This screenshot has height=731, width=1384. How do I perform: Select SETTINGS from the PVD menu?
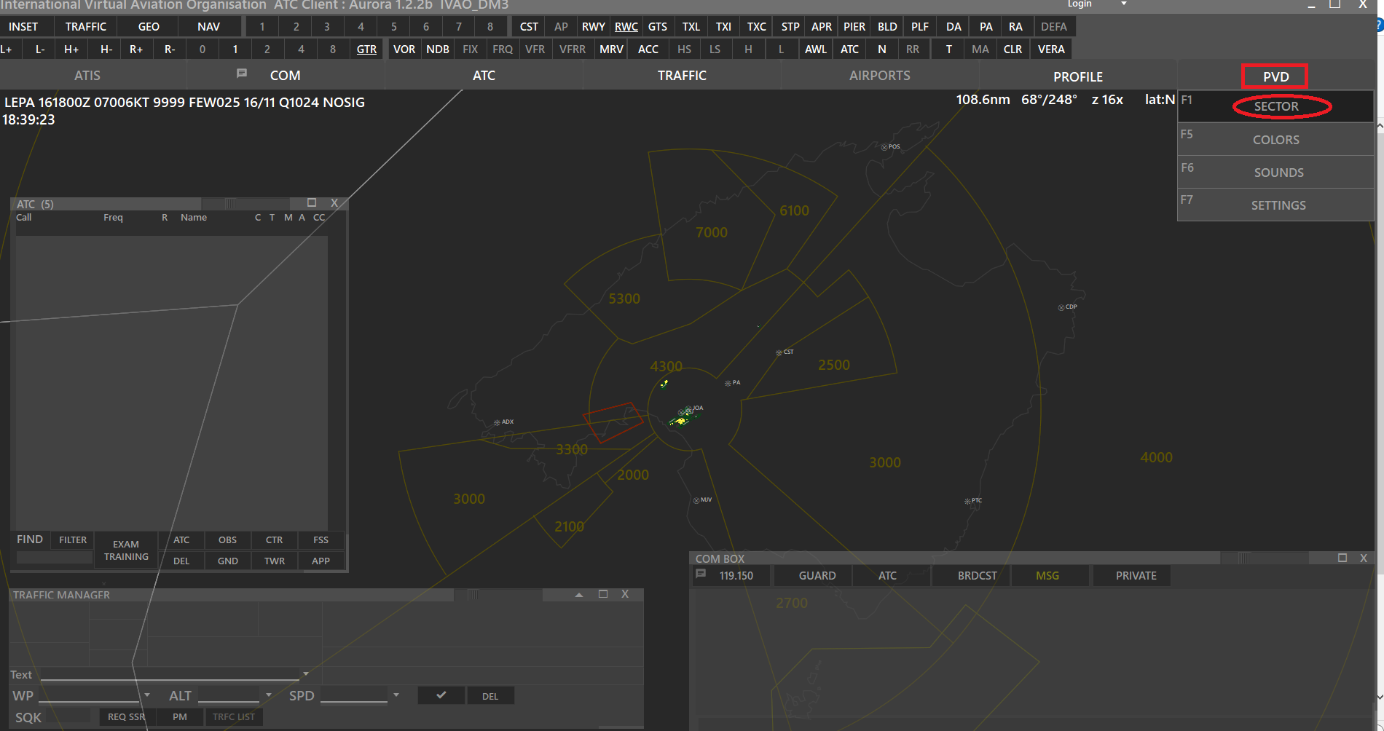[1276, 205]
